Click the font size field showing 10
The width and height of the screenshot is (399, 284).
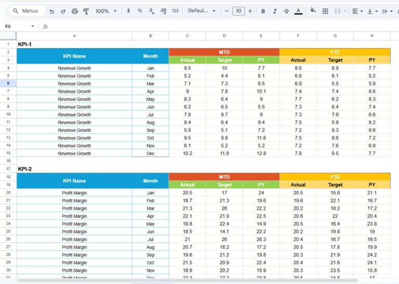(x=238, y=11)
